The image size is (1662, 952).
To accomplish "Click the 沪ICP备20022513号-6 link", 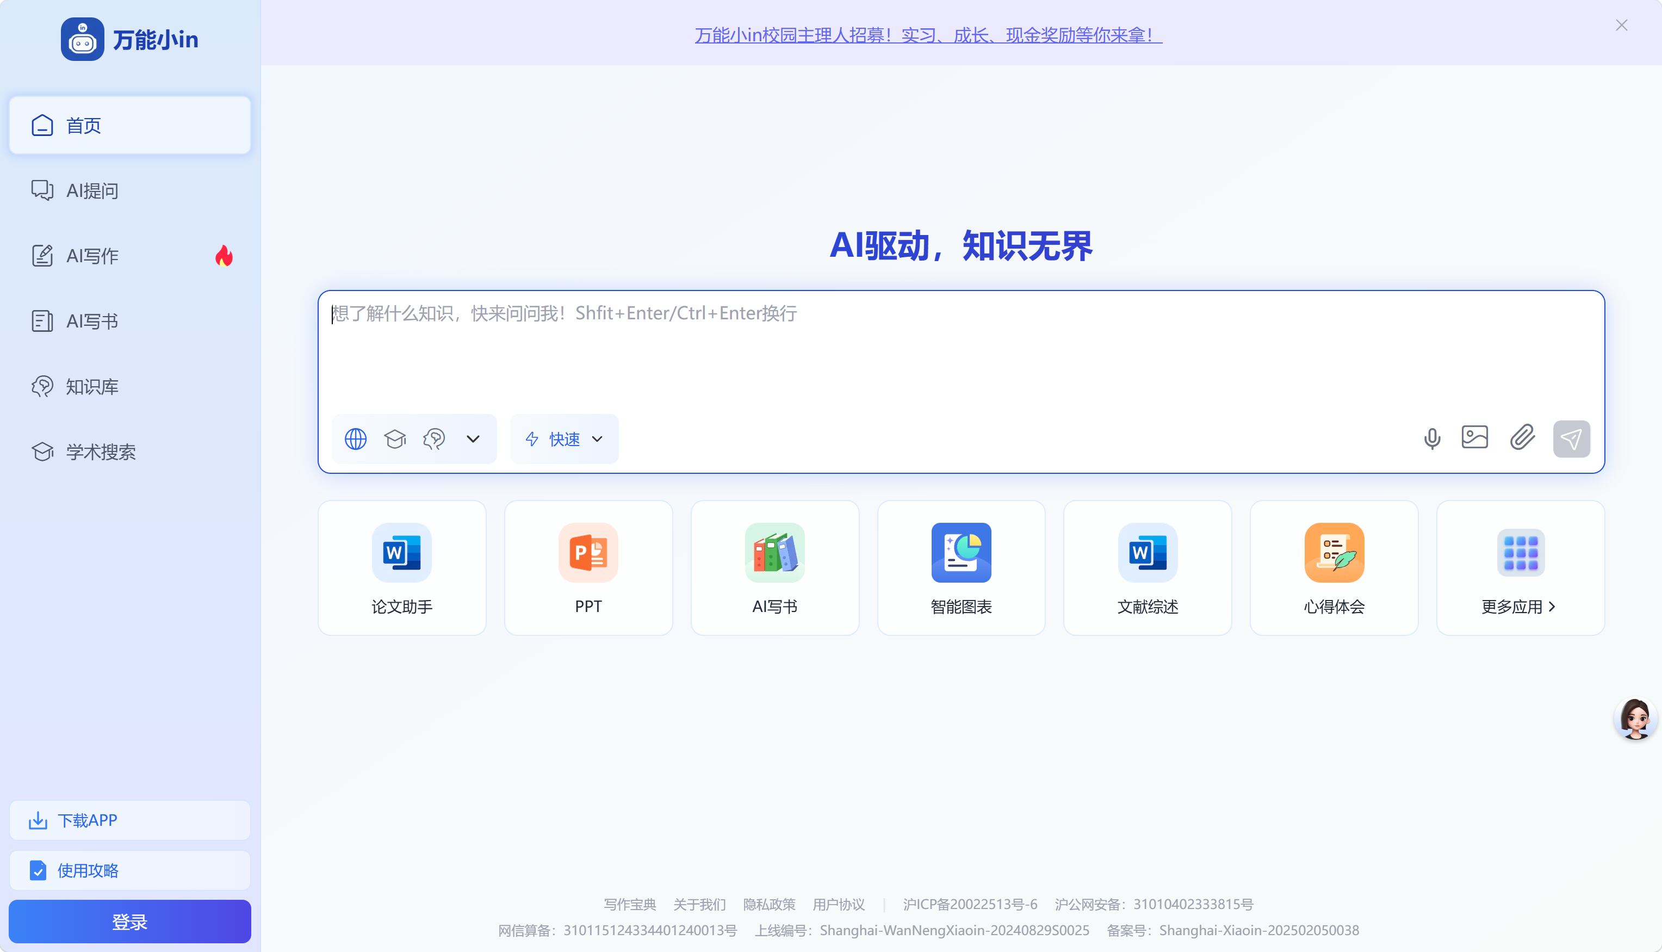I will coord(970,904).
